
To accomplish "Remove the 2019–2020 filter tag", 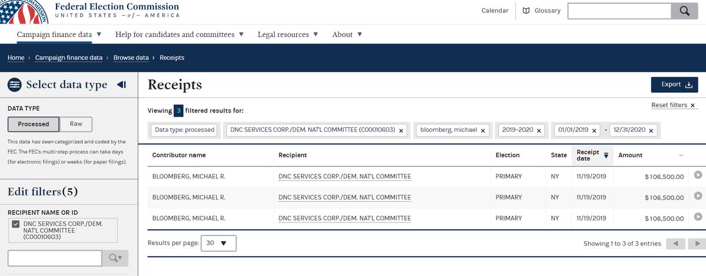I will (540, 131).
